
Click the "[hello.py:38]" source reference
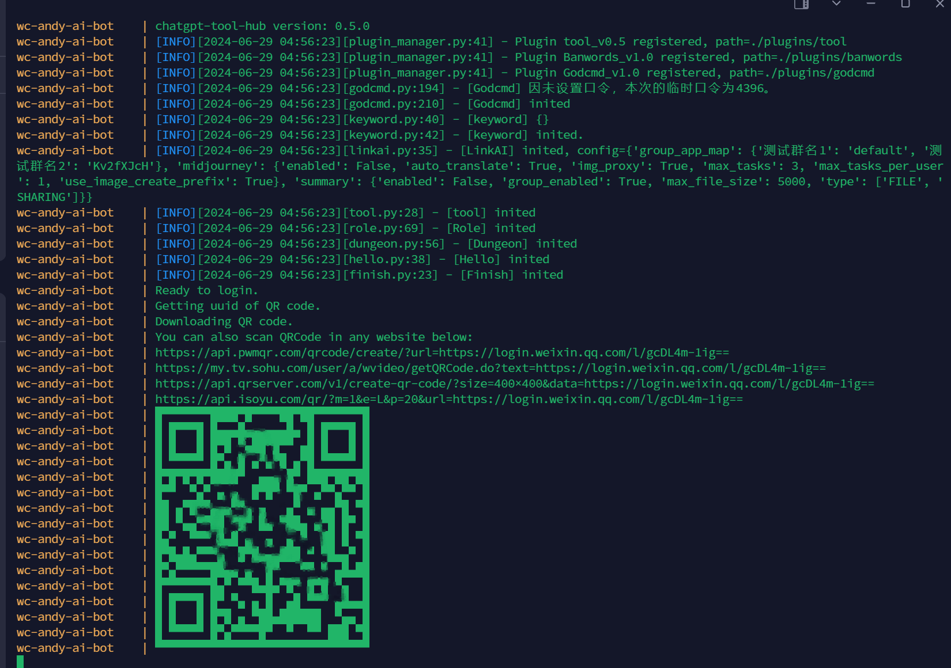[387, 259]
